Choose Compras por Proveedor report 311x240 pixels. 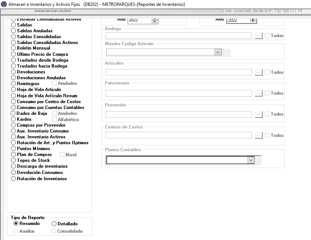14,125
